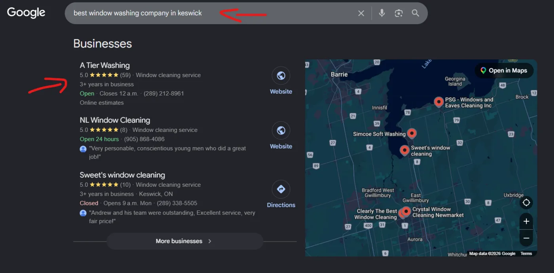
Task: Click the Businesses heading
Action: click(x=102, y=44)
